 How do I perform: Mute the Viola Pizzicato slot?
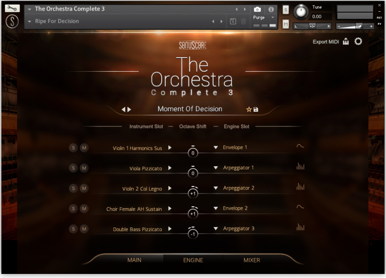coord(84,168)
